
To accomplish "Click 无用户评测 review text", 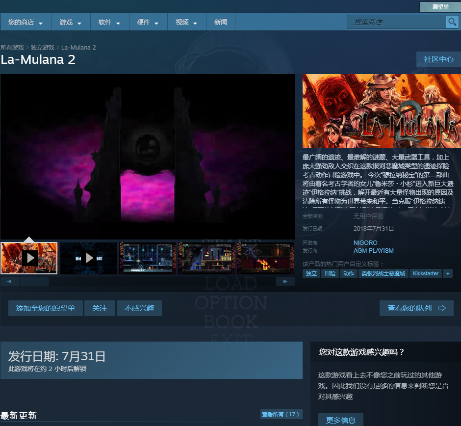I will tap(368, 216).
